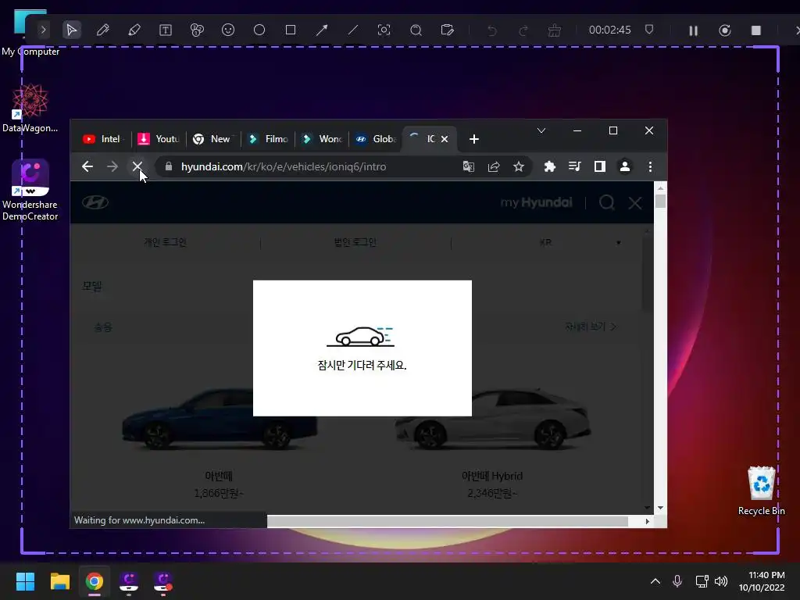
Task: Open Chrome extensions puzzle menu
Action: click(x=549, y=166)
